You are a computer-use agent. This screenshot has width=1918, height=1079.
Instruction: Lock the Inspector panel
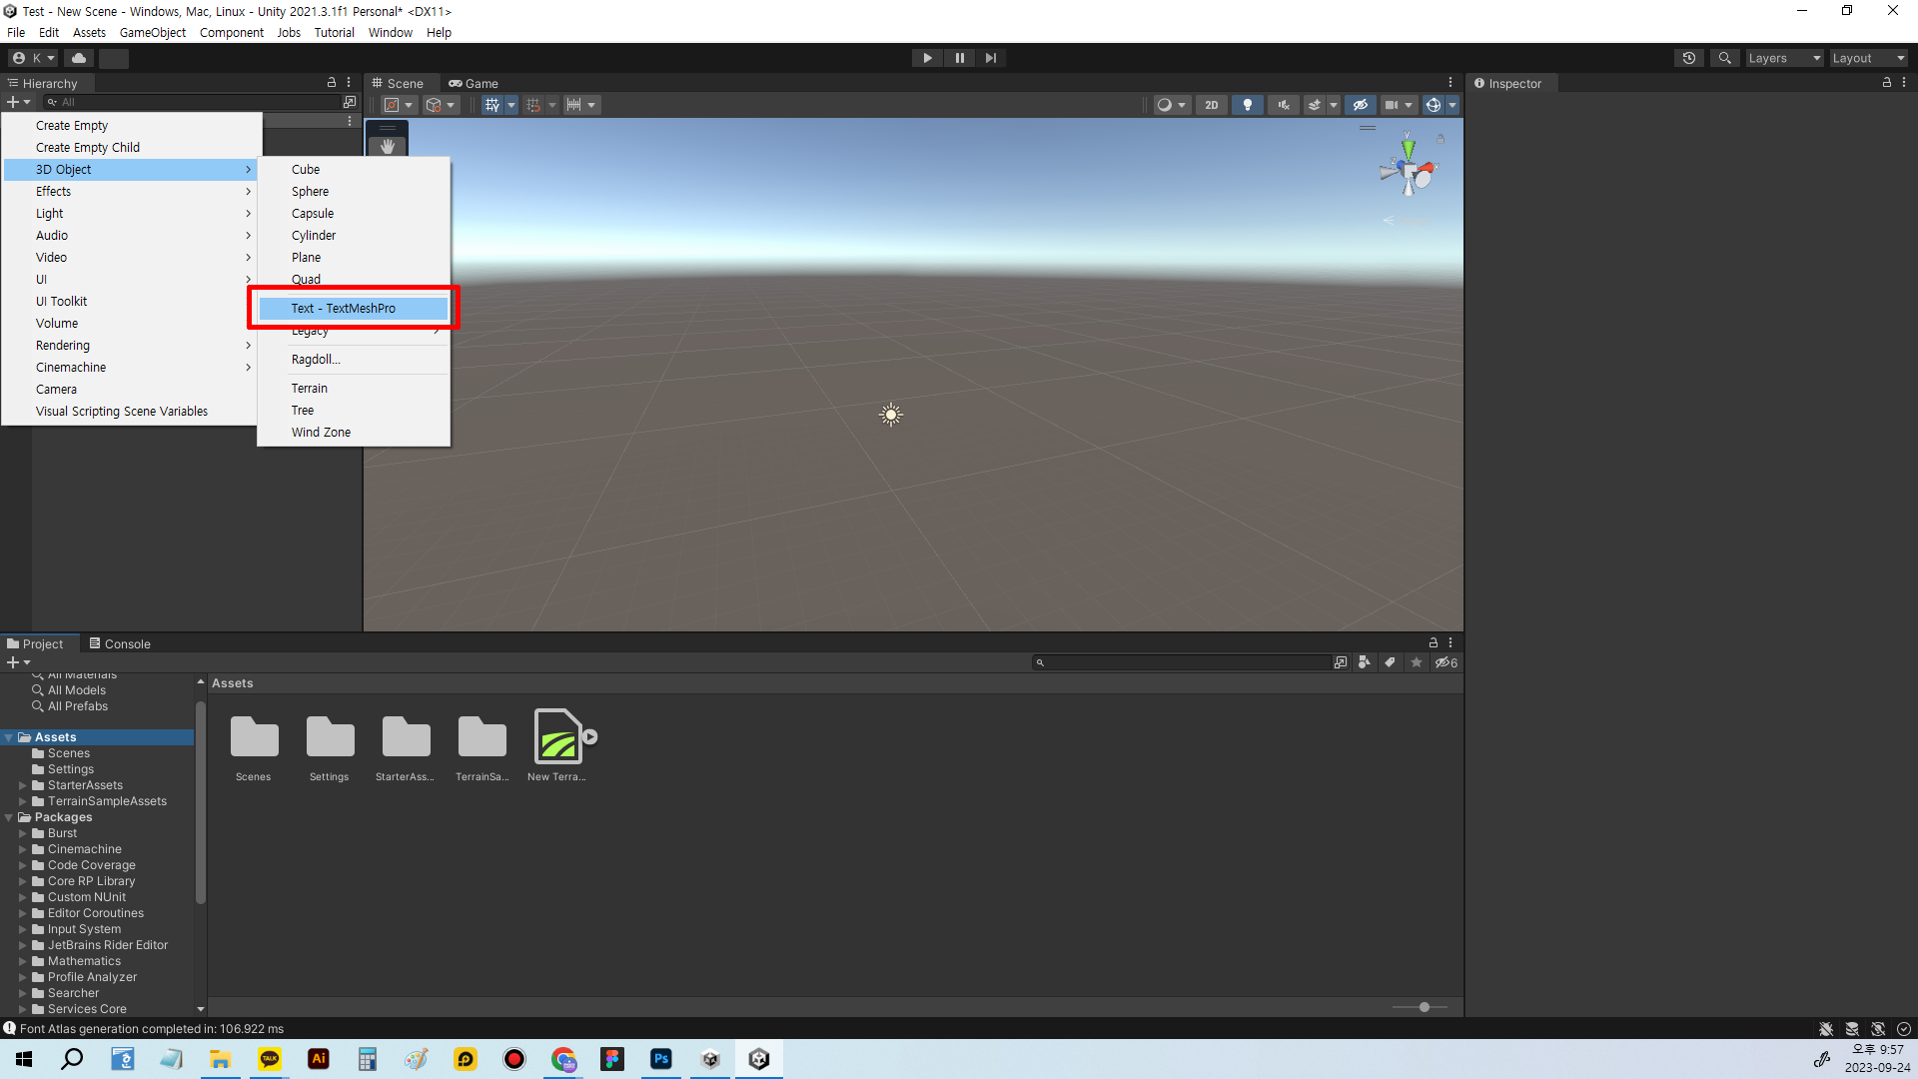pyautogui.click(x=1887, y=83)
